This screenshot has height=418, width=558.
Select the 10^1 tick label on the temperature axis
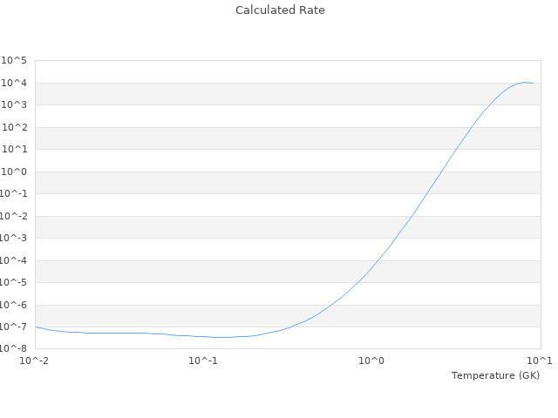coord(540,361)
